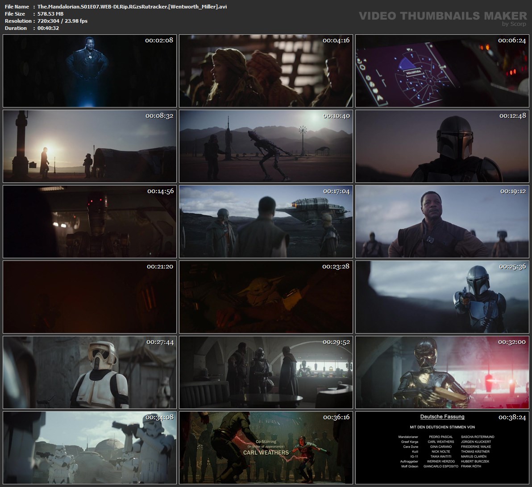Open the stormtroopers thumbnail at 00:34:08
Image resolution: width=532 pixels, height=487 pixels.
tap(90, 448)
